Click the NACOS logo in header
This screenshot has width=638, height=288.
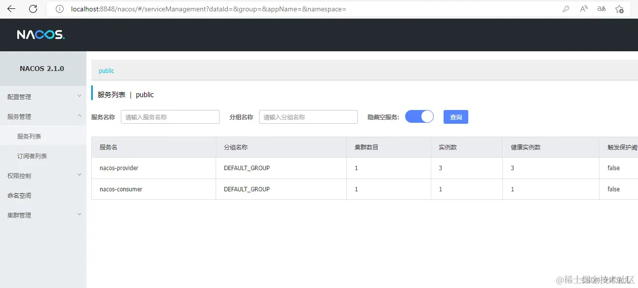tap(40, 35)
